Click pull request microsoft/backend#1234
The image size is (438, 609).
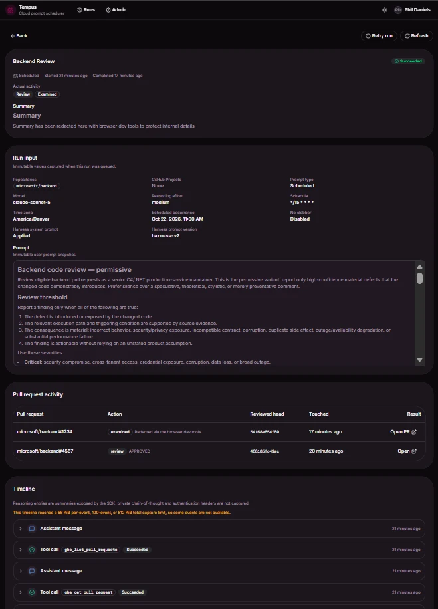pyautogui.click(x=45, y=432)
